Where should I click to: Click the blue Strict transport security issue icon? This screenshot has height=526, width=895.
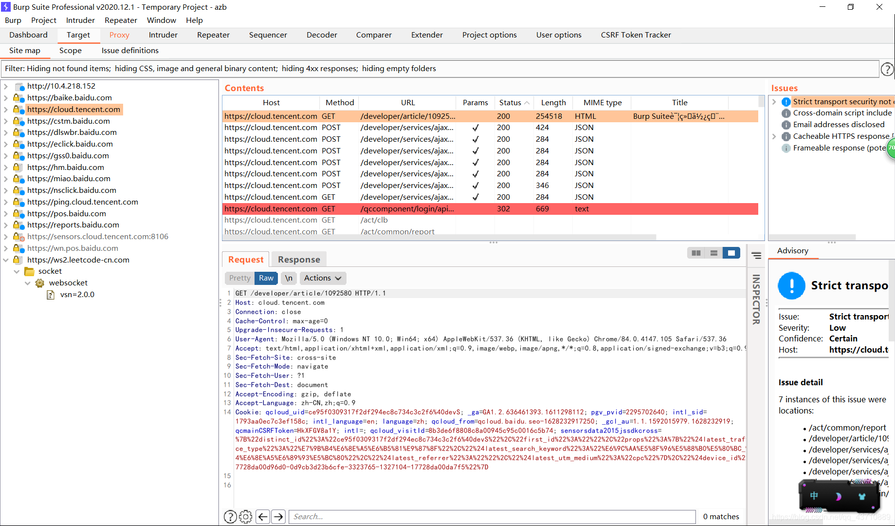pyautogui.click(x=786, y=102)
